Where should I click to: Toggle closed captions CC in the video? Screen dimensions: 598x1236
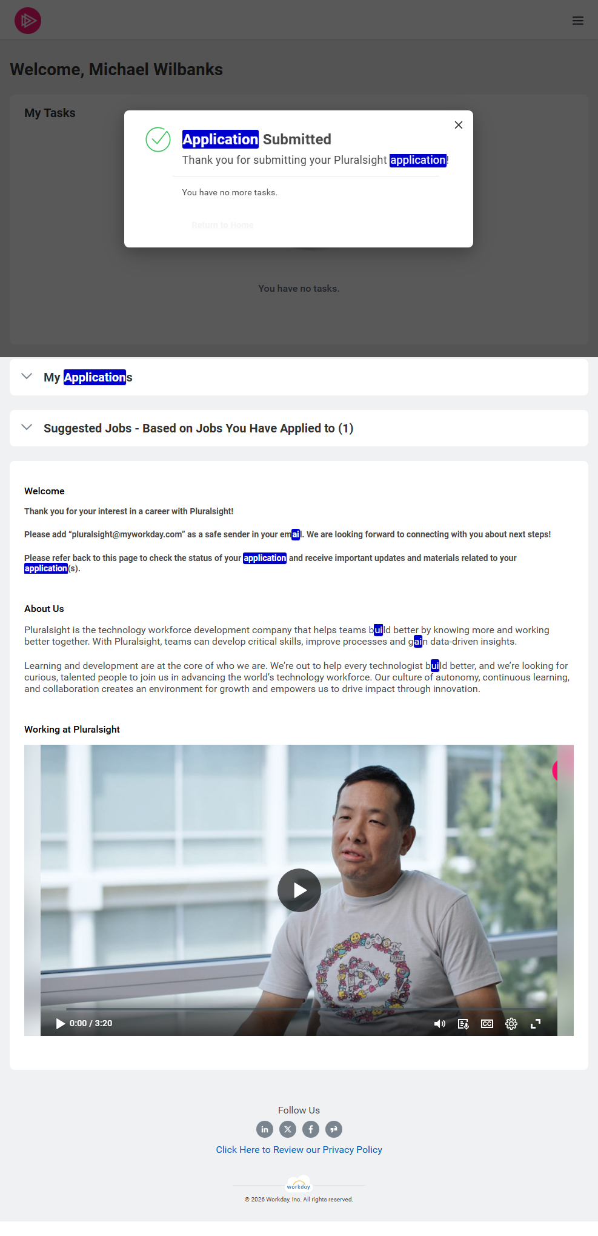(x=487, y=1024)
